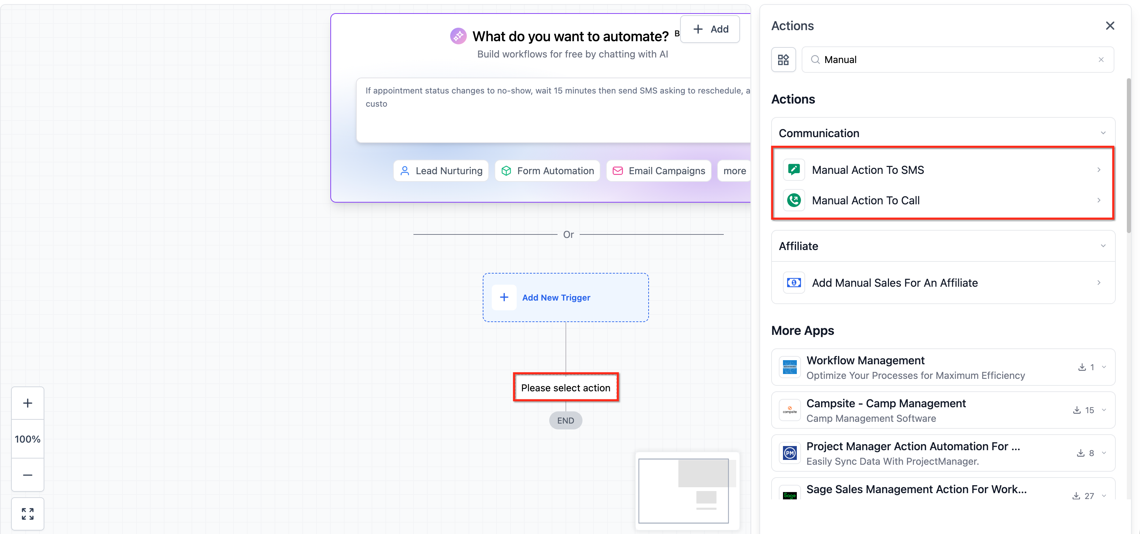This screenshot has width=1140, height=534.
Task: Click the AI sparkle automation icon
Action: [458, 36]
